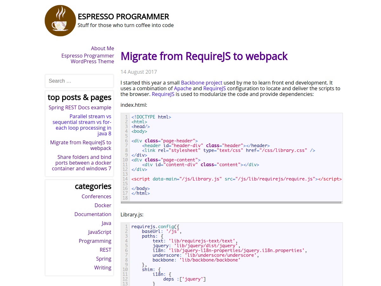381x286 pixels.
Task: Open the Share folders and bind ports post
Action: [x=81, y=163]
